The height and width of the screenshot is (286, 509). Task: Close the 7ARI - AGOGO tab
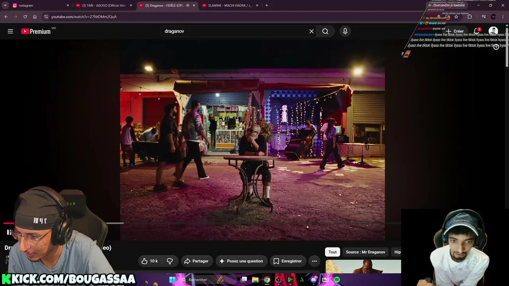click(131, 6)
